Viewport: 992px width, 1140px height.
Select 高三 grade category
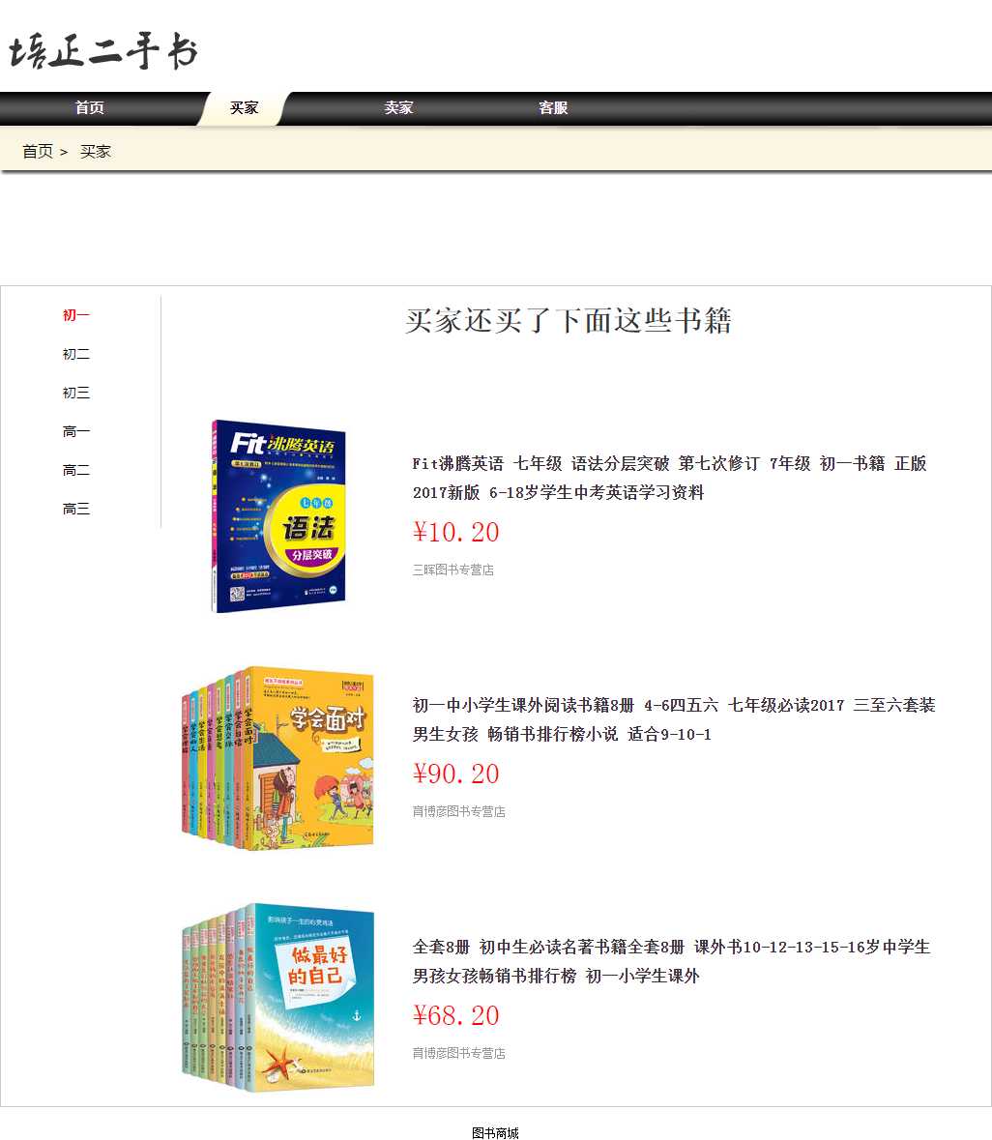pos(76,509)
